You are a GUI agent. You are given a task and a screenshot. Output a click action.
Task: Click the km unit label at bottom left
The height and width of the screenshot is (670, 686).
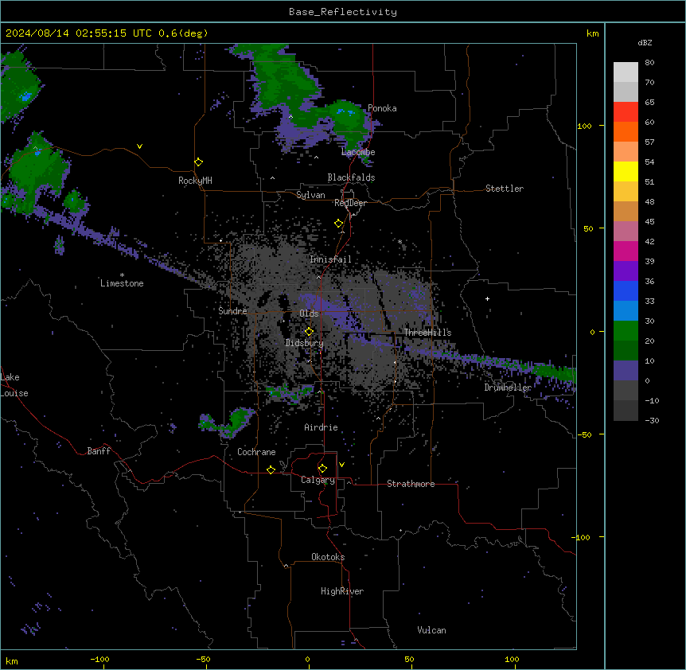point(12,660)
